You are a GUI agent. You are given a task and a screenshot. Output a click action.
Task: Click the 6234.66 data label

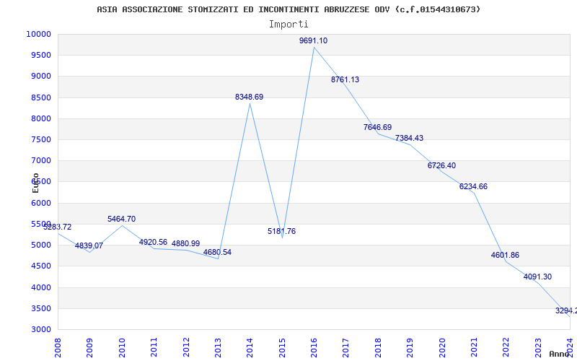pyautogui.click(x=473, y=187)
